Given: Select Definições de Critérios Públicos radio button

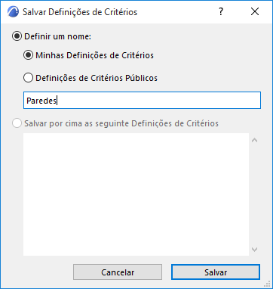Looking at the screenshot, I should click(28, 78).
